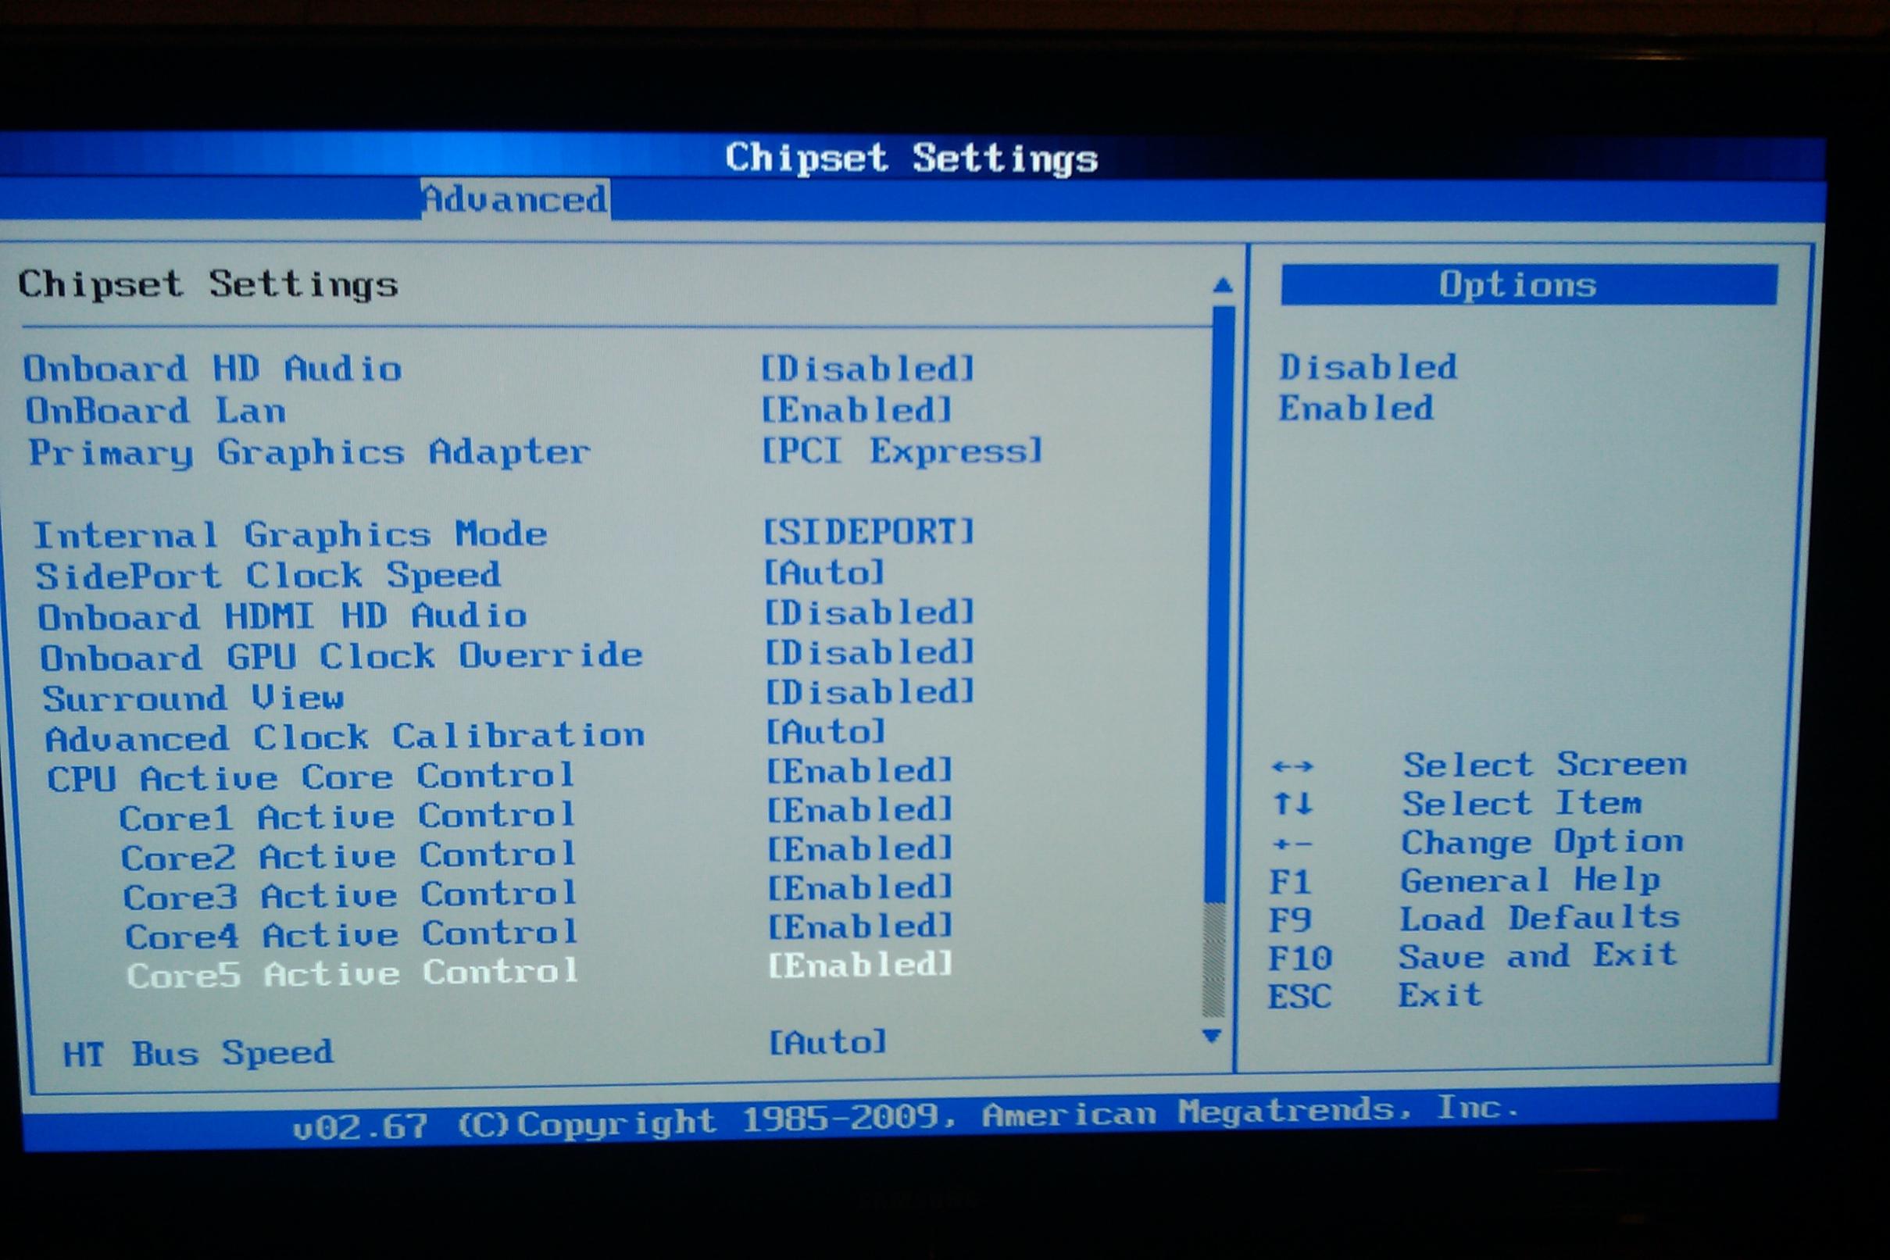The width and height of the screenshot is (1890, 1260).
Task: Click the plus-minus Change Option icon
Action: [1292, 844]
